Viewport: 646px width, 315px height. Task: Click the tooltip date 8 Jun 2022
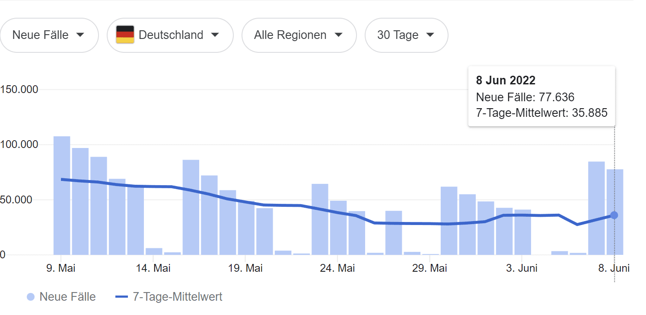(x=506, y=80)
